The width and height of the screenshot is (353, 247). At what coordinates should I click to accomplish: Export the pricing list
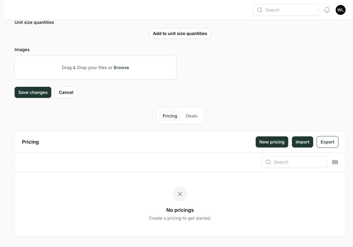pyautogui.click(x=327, y=142)
